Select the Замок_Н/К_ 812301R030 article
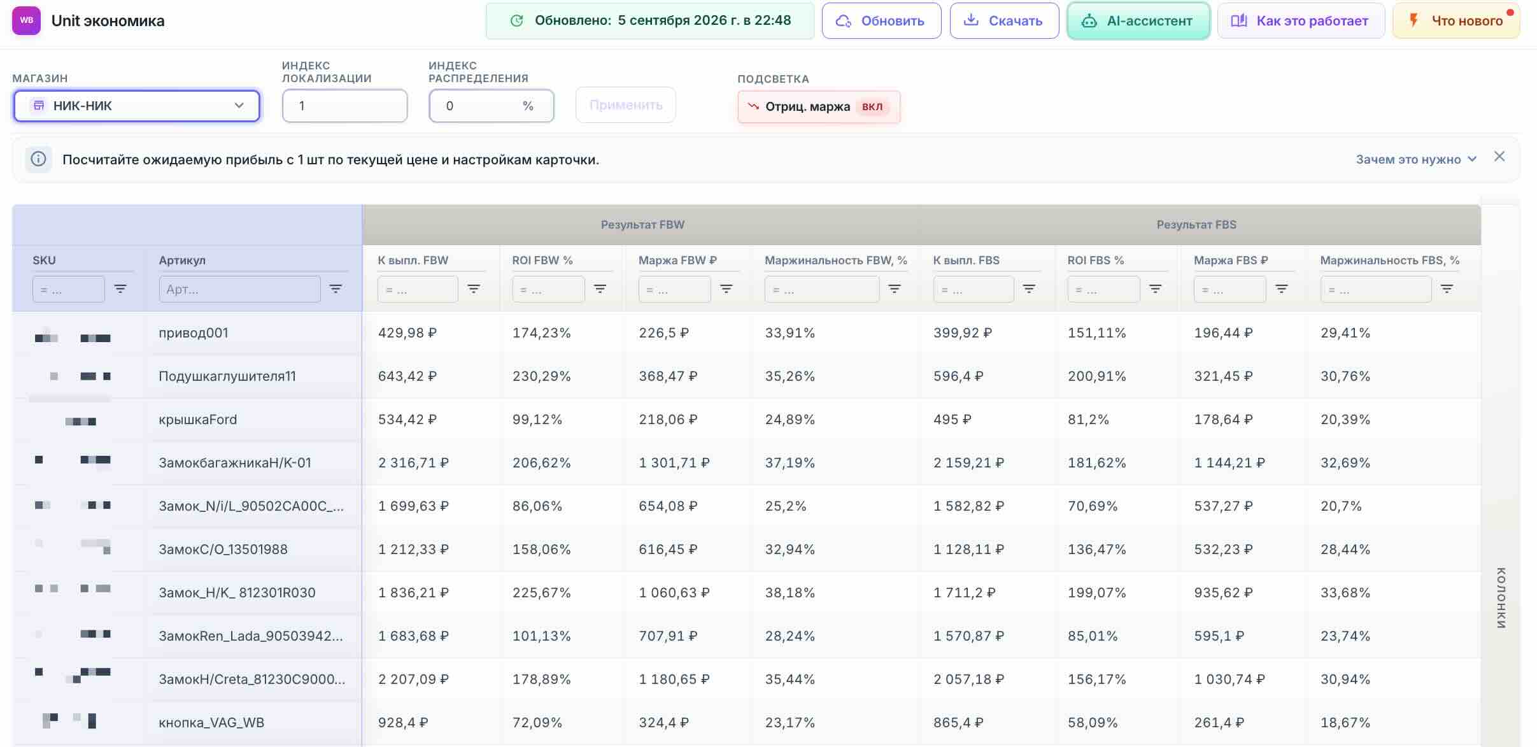Screen dimensions: 1537x747 tap(237, 592)
